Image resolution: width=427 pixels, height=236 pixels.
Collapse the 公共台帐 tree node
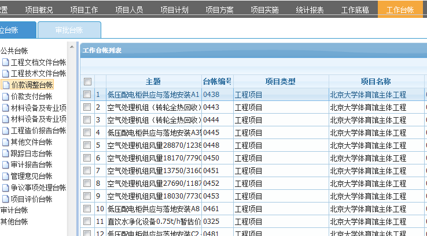pyautogui.click(x=14, y=51)
